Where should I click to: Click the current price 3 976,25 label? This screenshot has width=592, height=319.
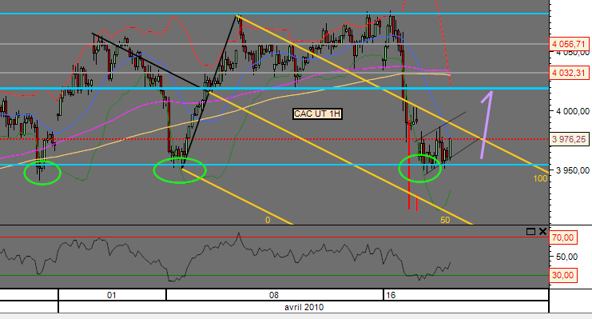pyautogui.click(x=569, y=139)
